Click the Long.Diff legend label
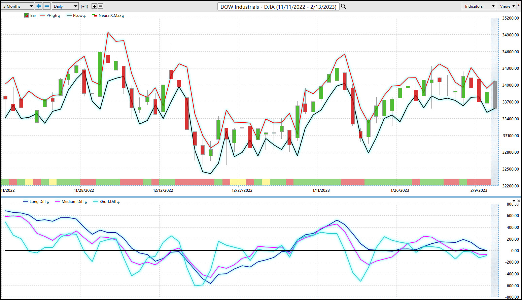The width and height of the screenshot is (522, 300). pos(38,202)
